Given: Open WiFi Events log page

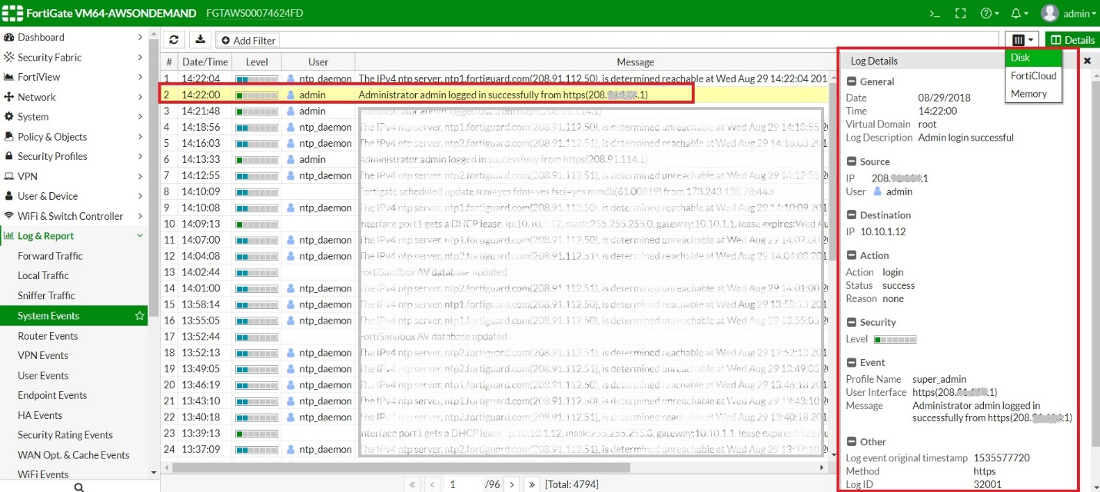Looking at the screenshot, I should tap(43, 474).
